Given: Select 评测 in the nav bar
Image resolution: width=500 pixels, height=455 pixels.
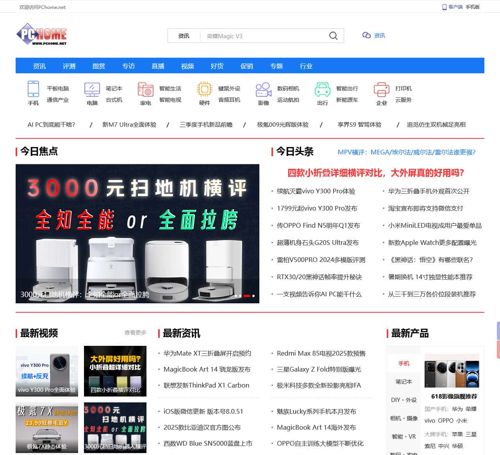Looking at the screenshot, I should 69,66.
